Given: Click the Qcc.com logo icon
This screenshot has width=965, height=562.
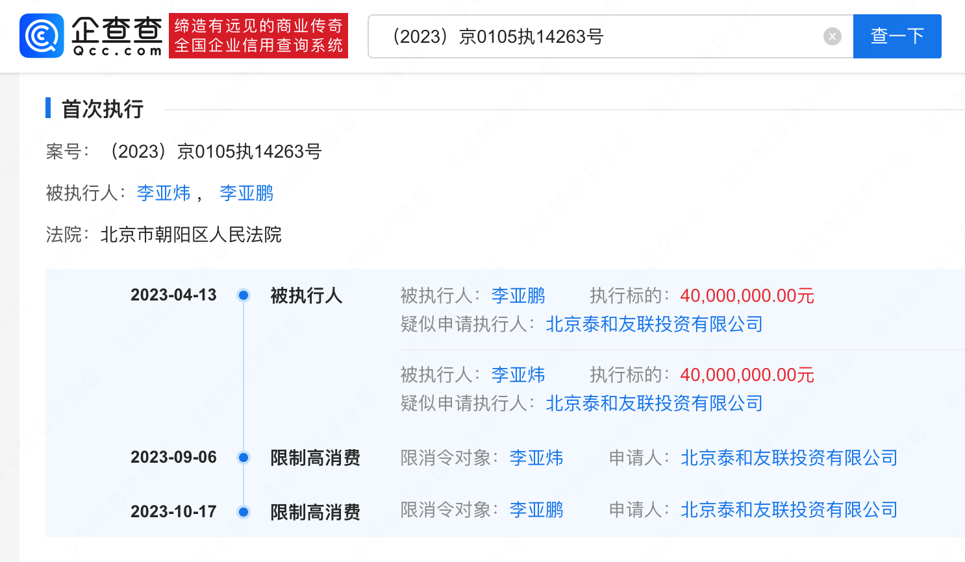Looking at the screenshot, I should (x=42, y=36).
